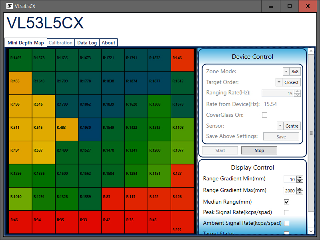This screenshot has width=320, height=240.
Task: Click the scrollbar up arrow
Action: point(311,51)
